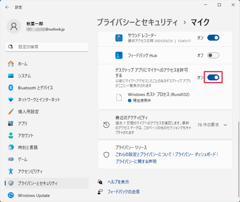Click the フィードバック Hub app icon
This screenshot has height=202, width=240.
coord(119,56)
